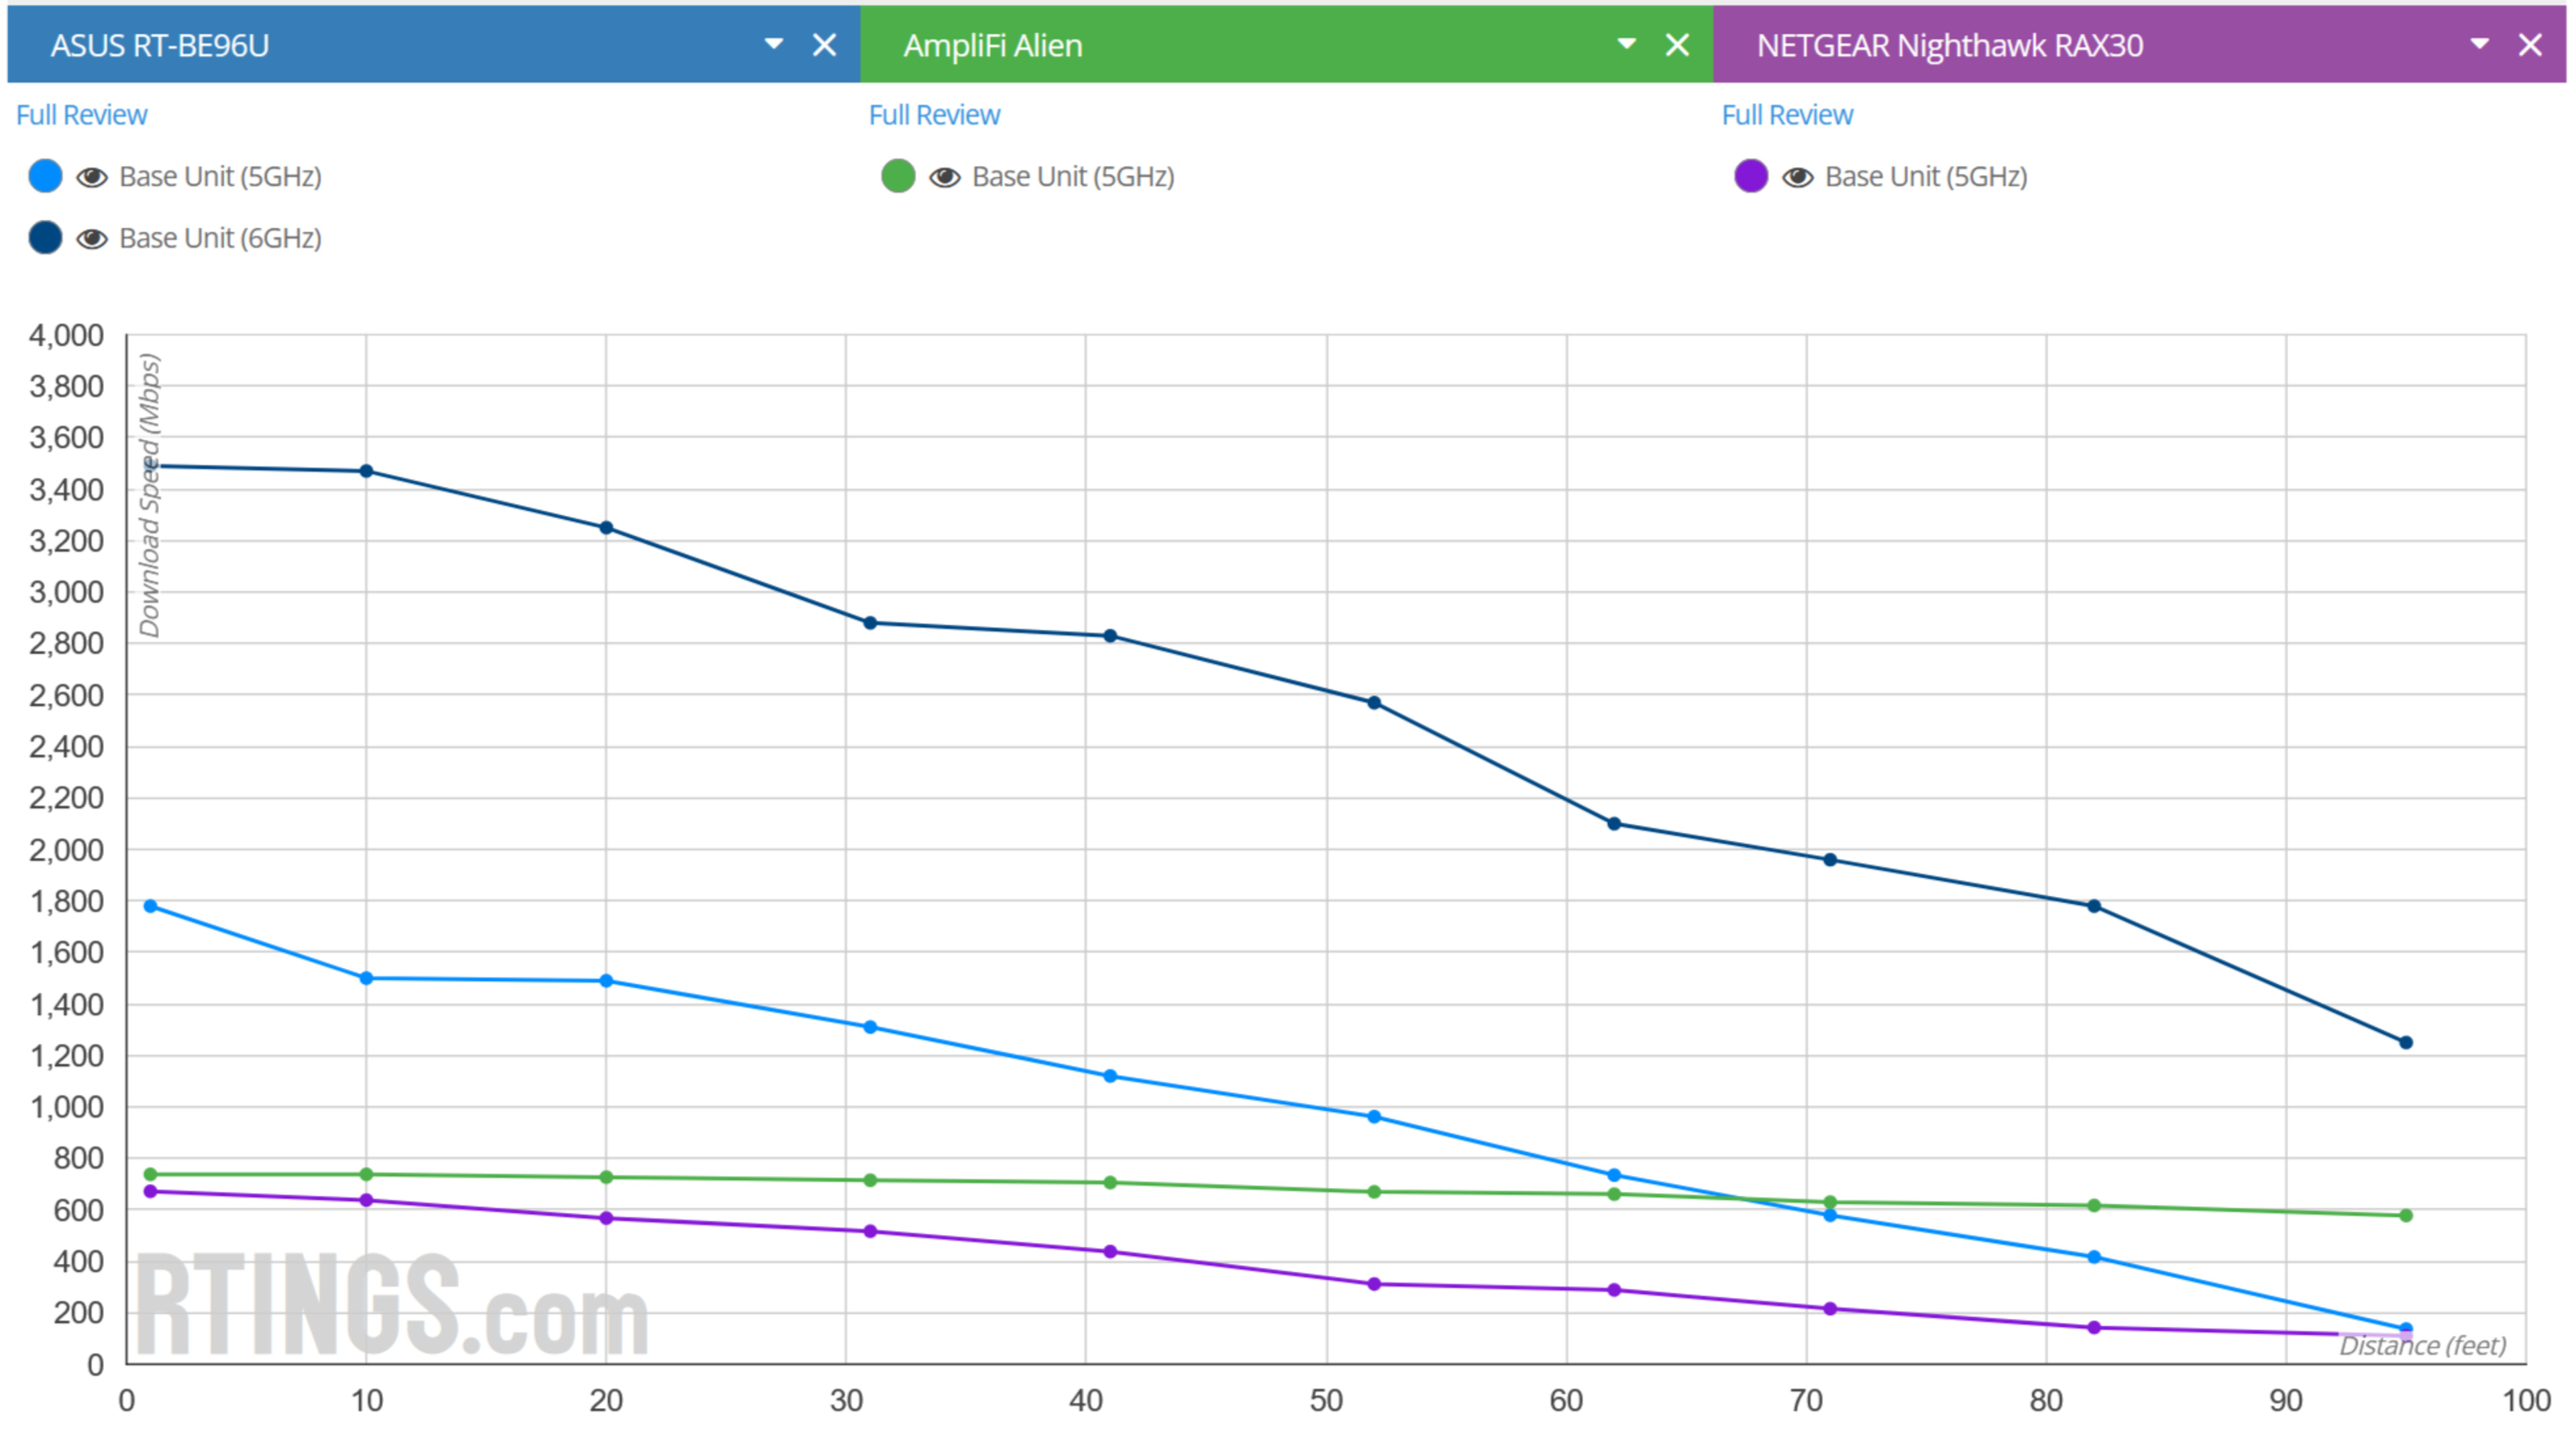This screenshot has width=2576, height=1449.
Task: Click green AmpliFi 5GHz color swatch
Action: tap(898, 176)
